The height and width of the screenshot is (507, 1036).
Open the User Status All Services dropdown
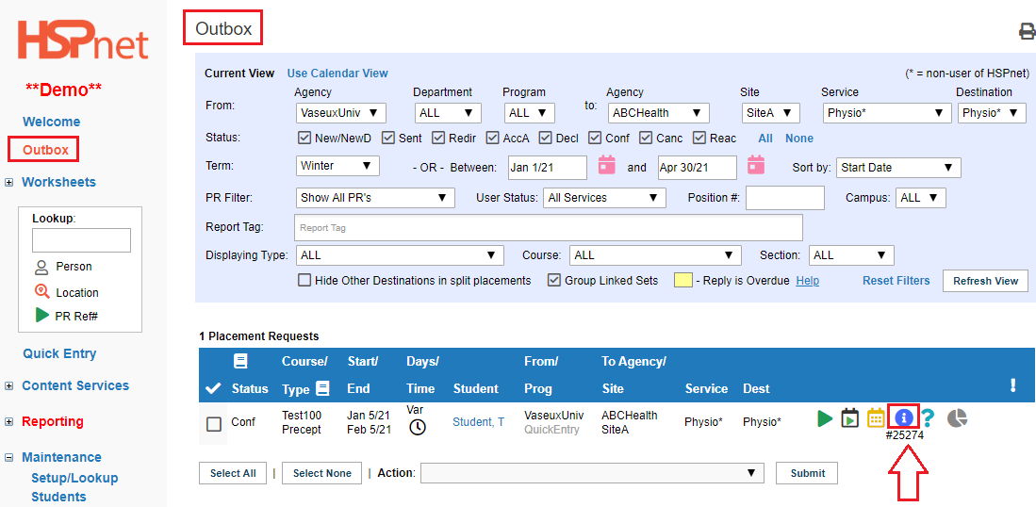tap(604, 197)
